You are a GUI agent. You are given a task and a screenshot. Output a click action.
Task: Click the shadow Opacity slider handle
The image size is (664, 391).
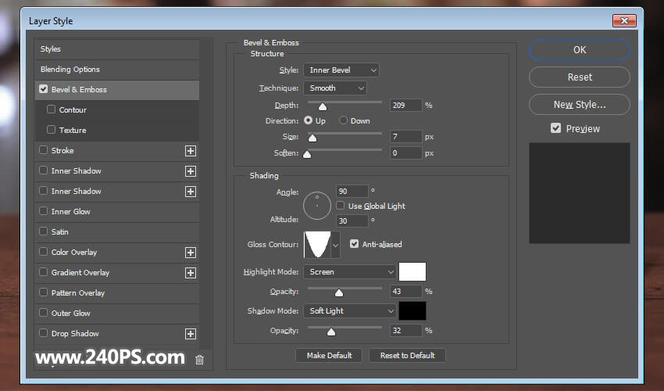331,332
